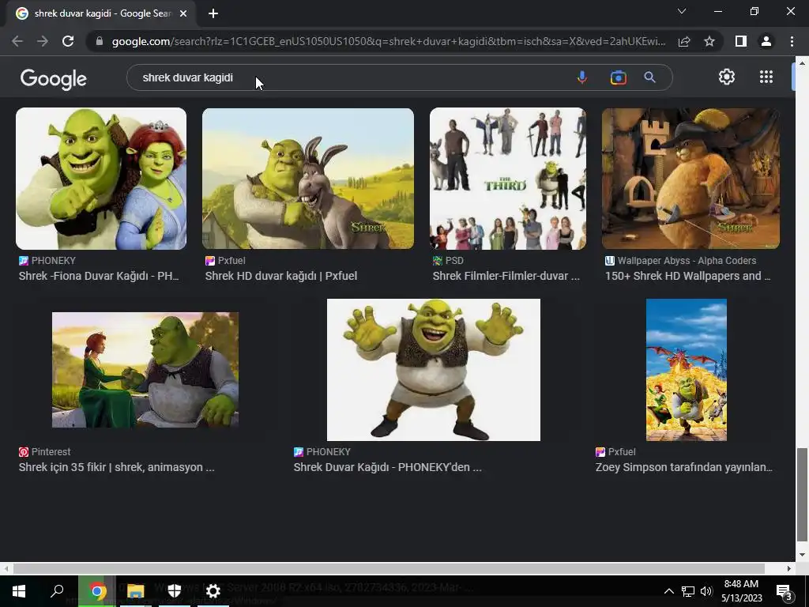The height and width of the screenshot is (607, 809).
Task: Open the Chrome side panel icon
Action: click(x=741, y=41)
